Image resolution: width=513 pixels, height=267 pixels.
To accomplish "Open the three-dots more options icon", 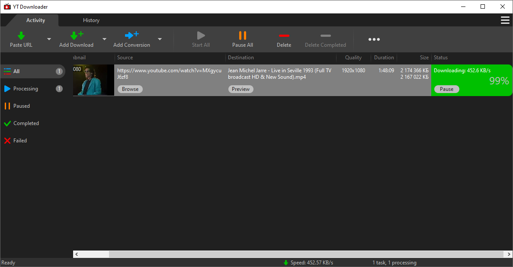I will [x=374, y=39].
